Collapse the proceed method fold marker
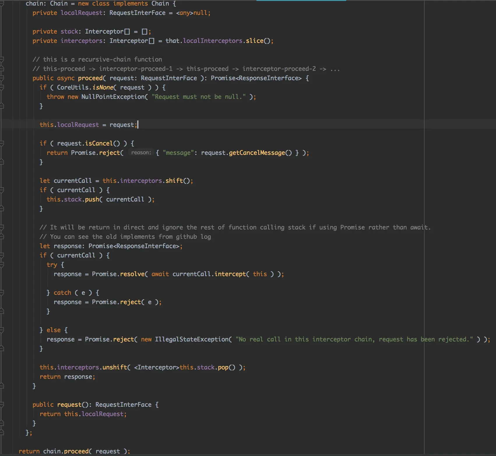Image resolution: width=496 pixels, height=456 pixels. tap(2, 78)
